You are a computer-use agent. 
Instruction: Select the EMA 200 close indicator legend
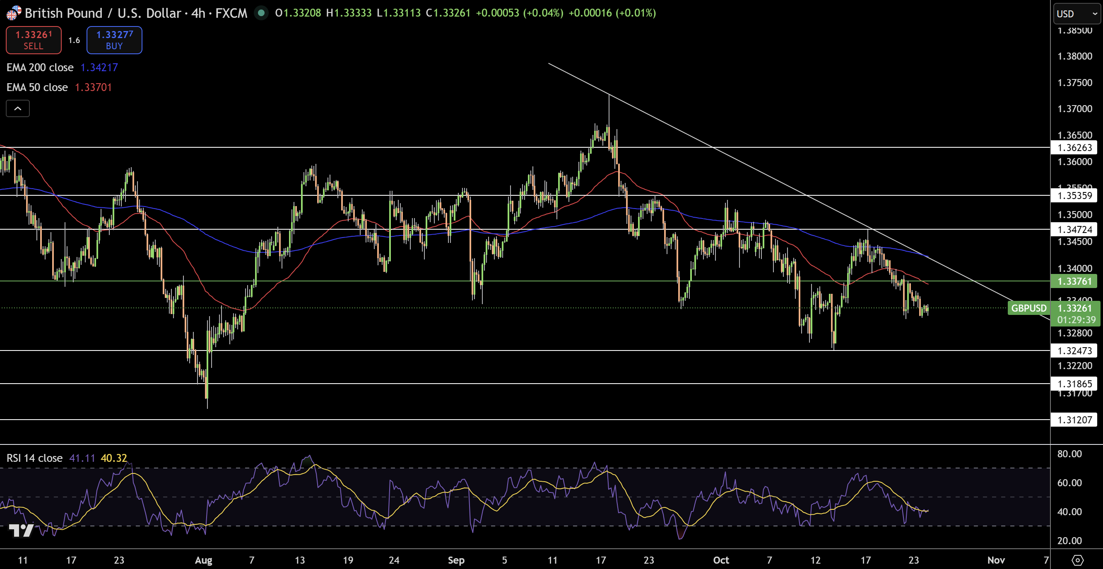click(40, 67)
